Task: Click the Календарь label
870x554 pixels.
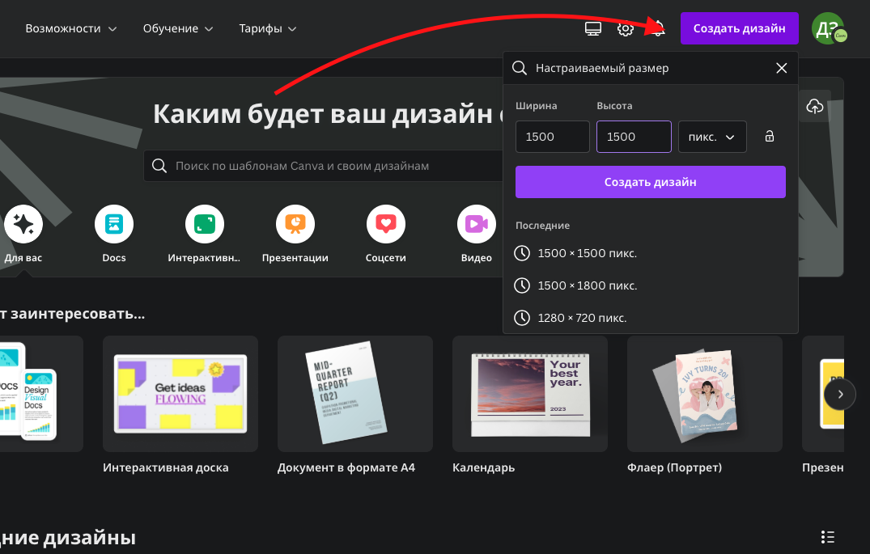Action: pos(483,467)
